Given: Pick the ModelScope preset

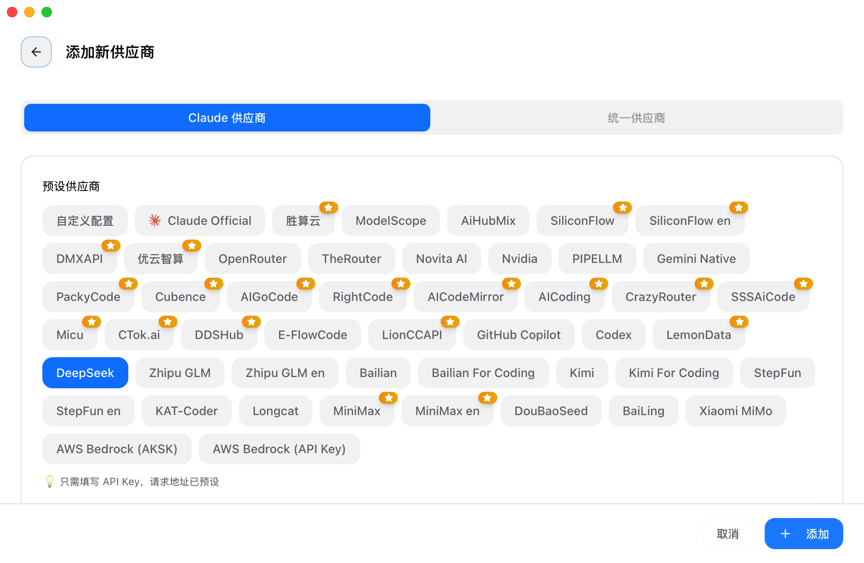Looking at the screenshot, I should pos(391,221).
